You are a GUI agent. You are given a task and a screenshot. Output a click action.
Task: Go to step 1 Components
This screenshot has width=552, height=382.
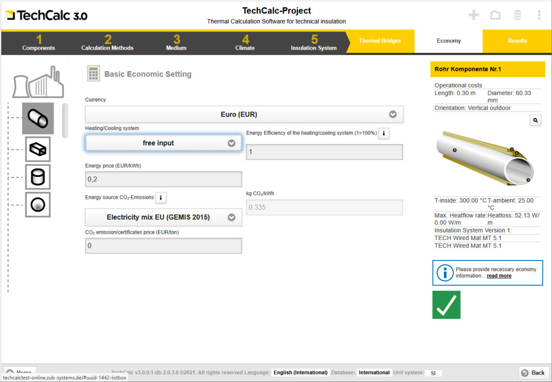pos(38,43)
